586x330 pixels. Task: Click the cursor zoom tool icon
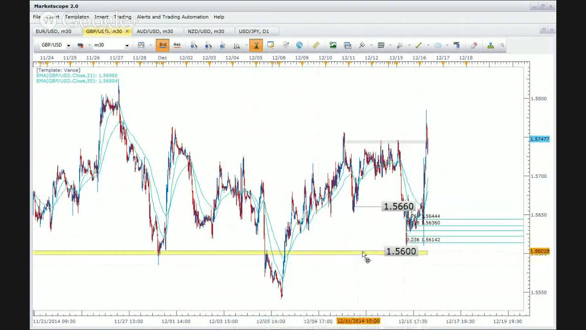[222, 45]
